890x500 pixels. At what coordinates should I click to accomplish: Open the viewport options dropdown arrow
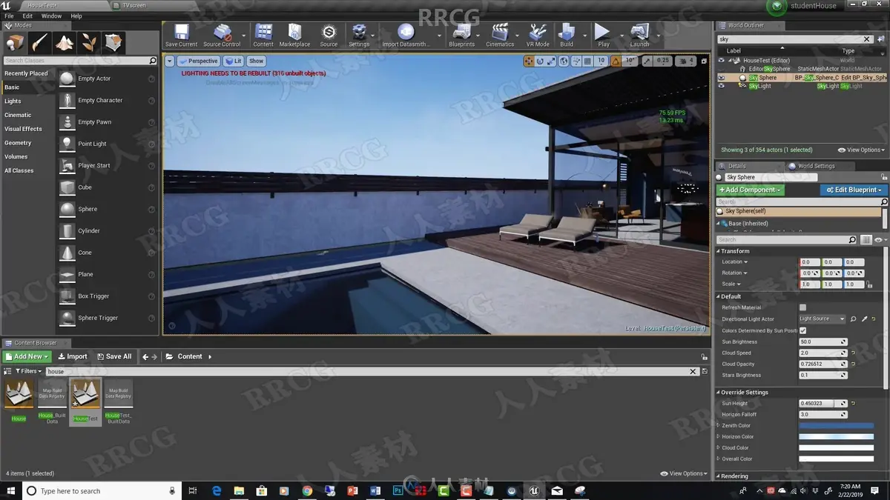click(170, 61)
